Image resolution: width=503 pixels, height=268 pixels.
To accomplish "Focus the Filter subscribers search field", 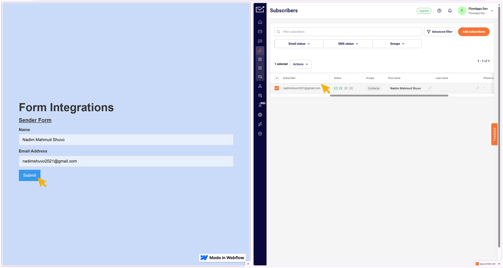I will [x=348, y=32].
